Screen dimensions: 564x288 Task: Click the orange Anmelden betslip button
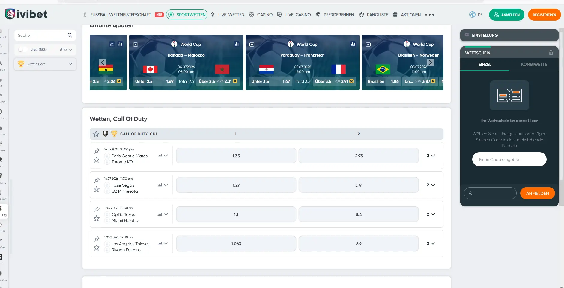tap(537, 193)
